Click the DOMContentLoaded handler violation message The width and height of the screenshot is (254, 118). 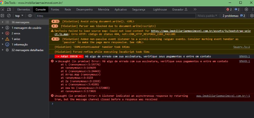(92, 47)
